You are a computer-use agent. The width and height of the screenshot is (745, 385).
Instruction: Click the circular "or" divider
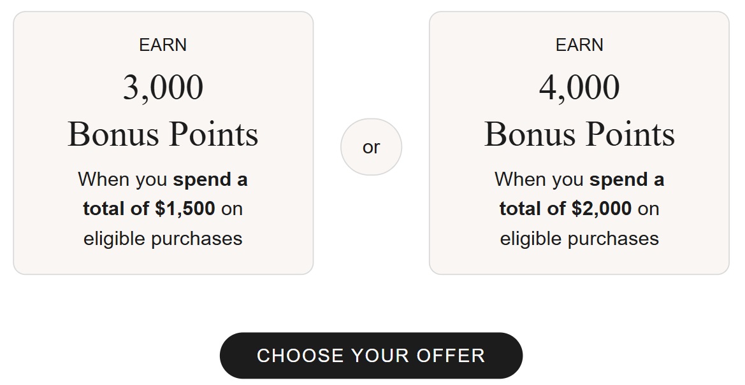tap(371, 147)
